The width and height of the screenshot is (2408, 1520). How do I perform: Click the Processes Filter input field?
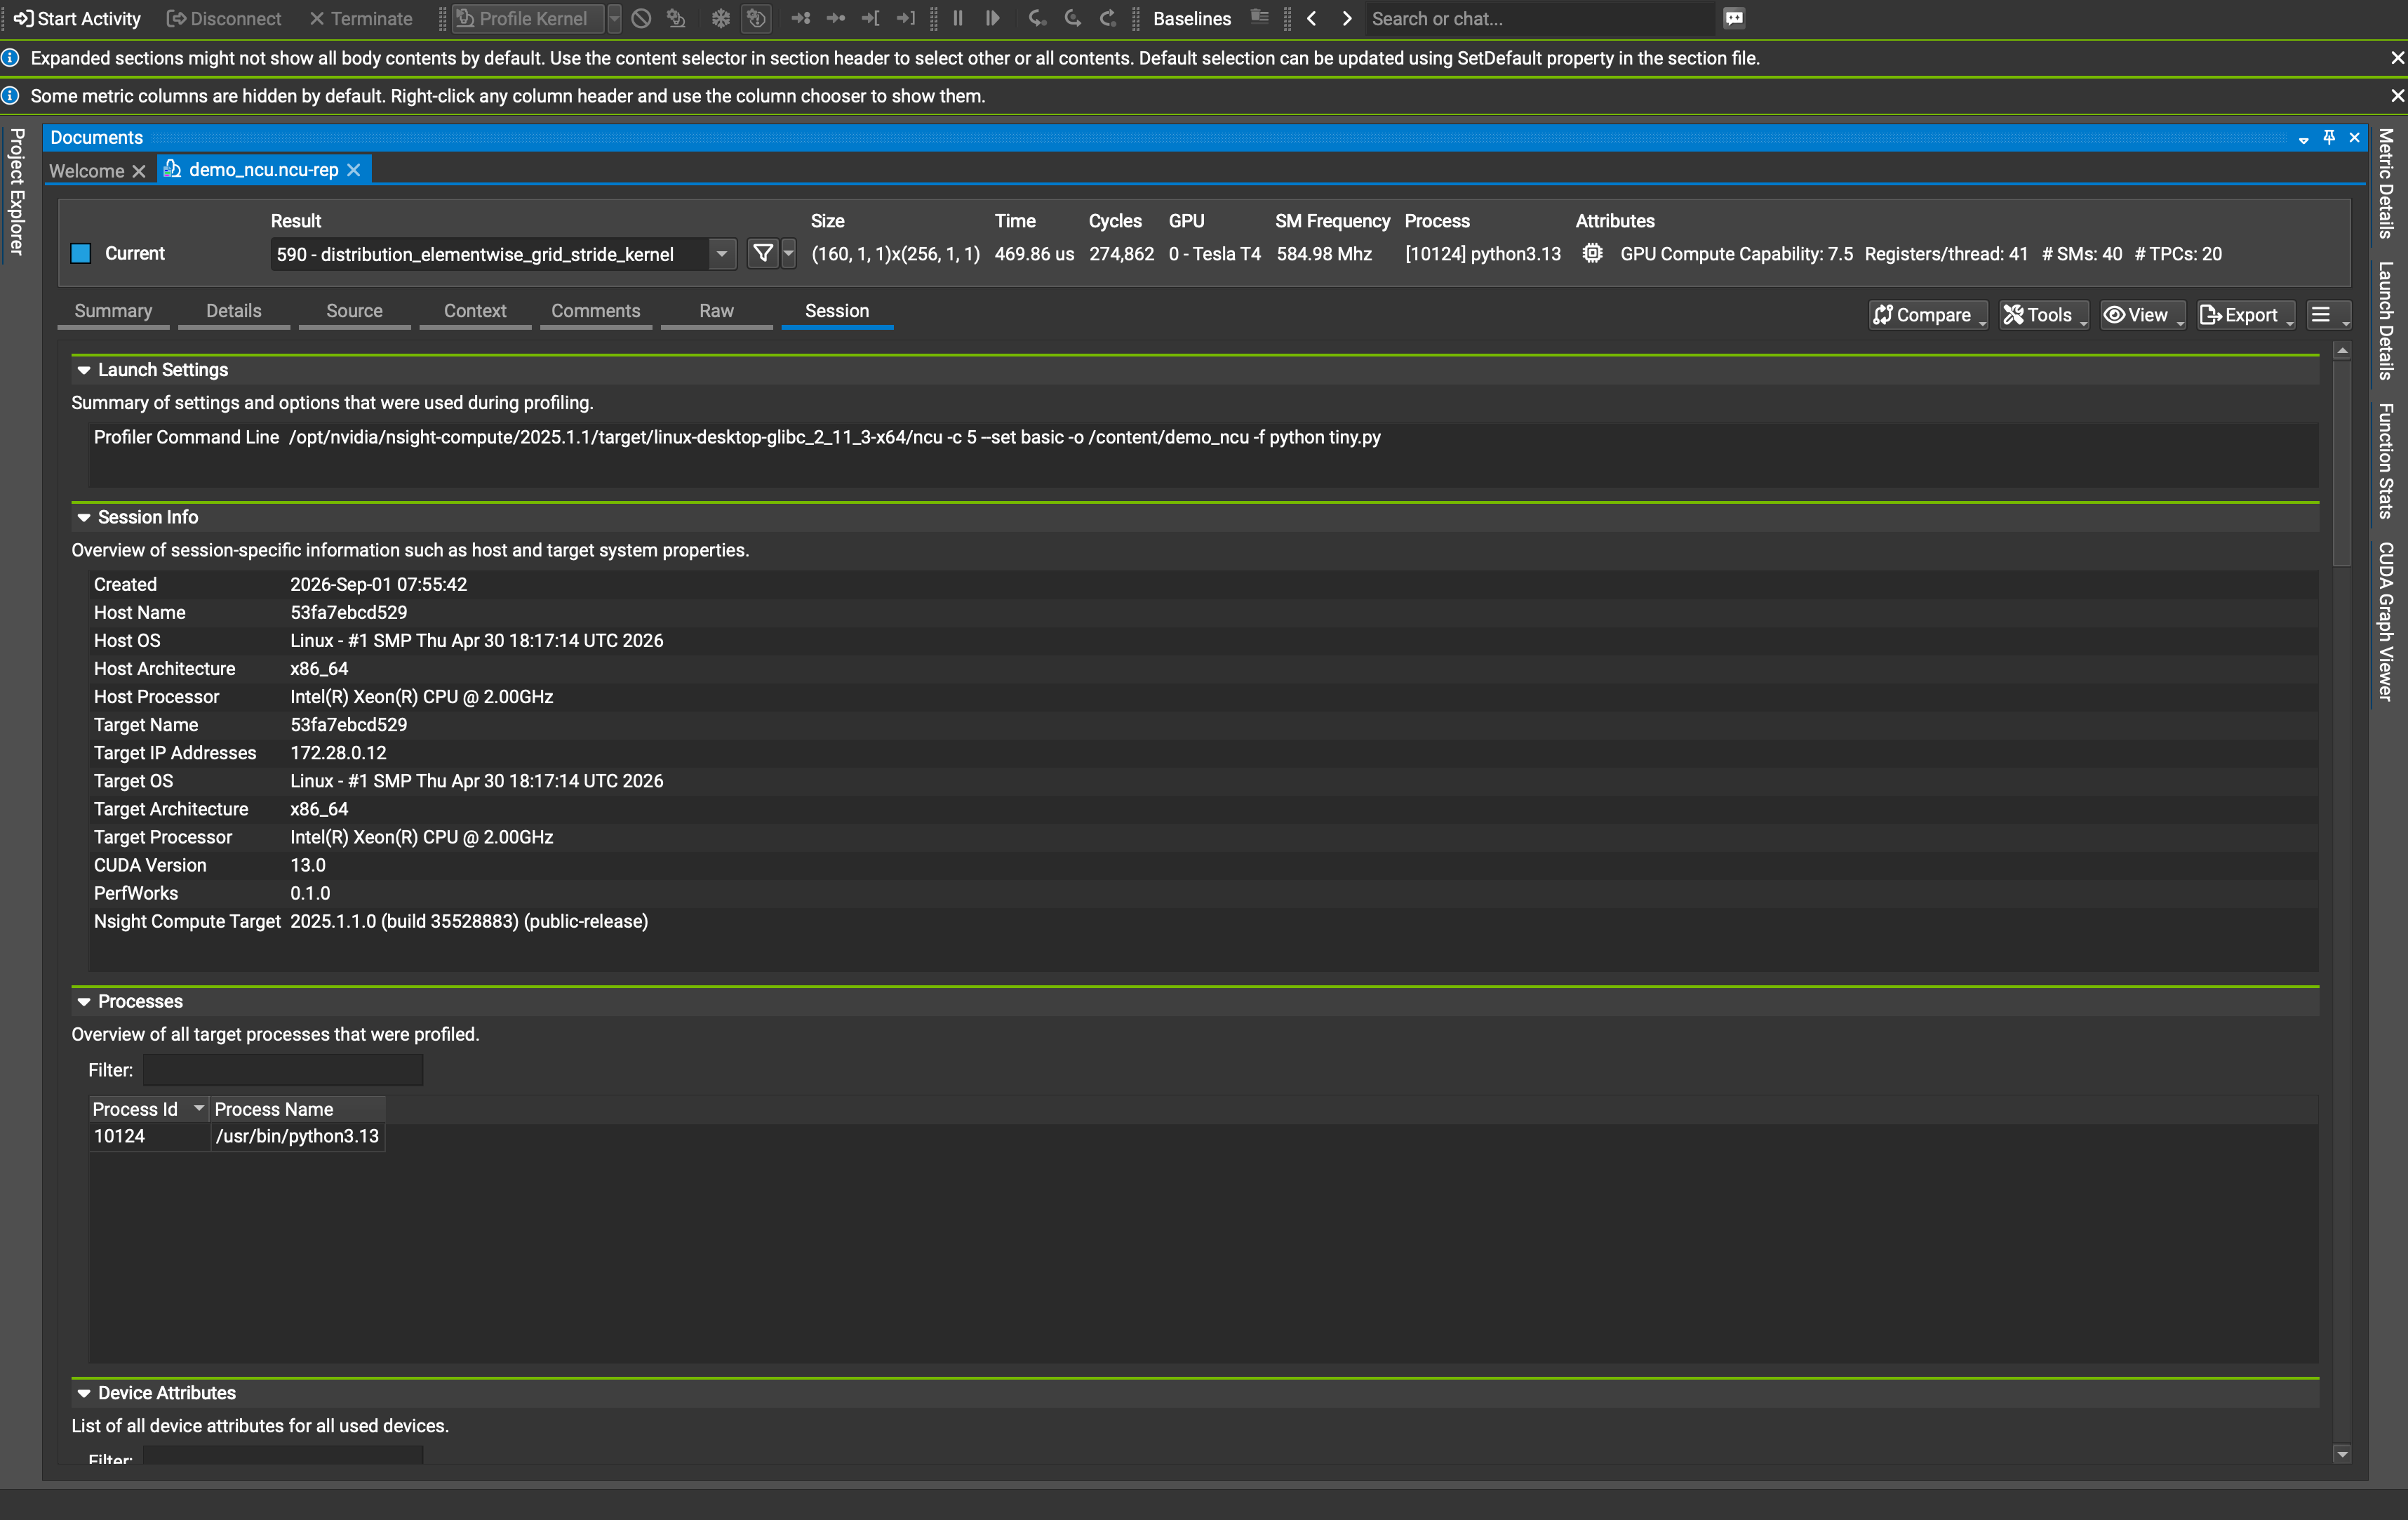(x=283, y=1070)
